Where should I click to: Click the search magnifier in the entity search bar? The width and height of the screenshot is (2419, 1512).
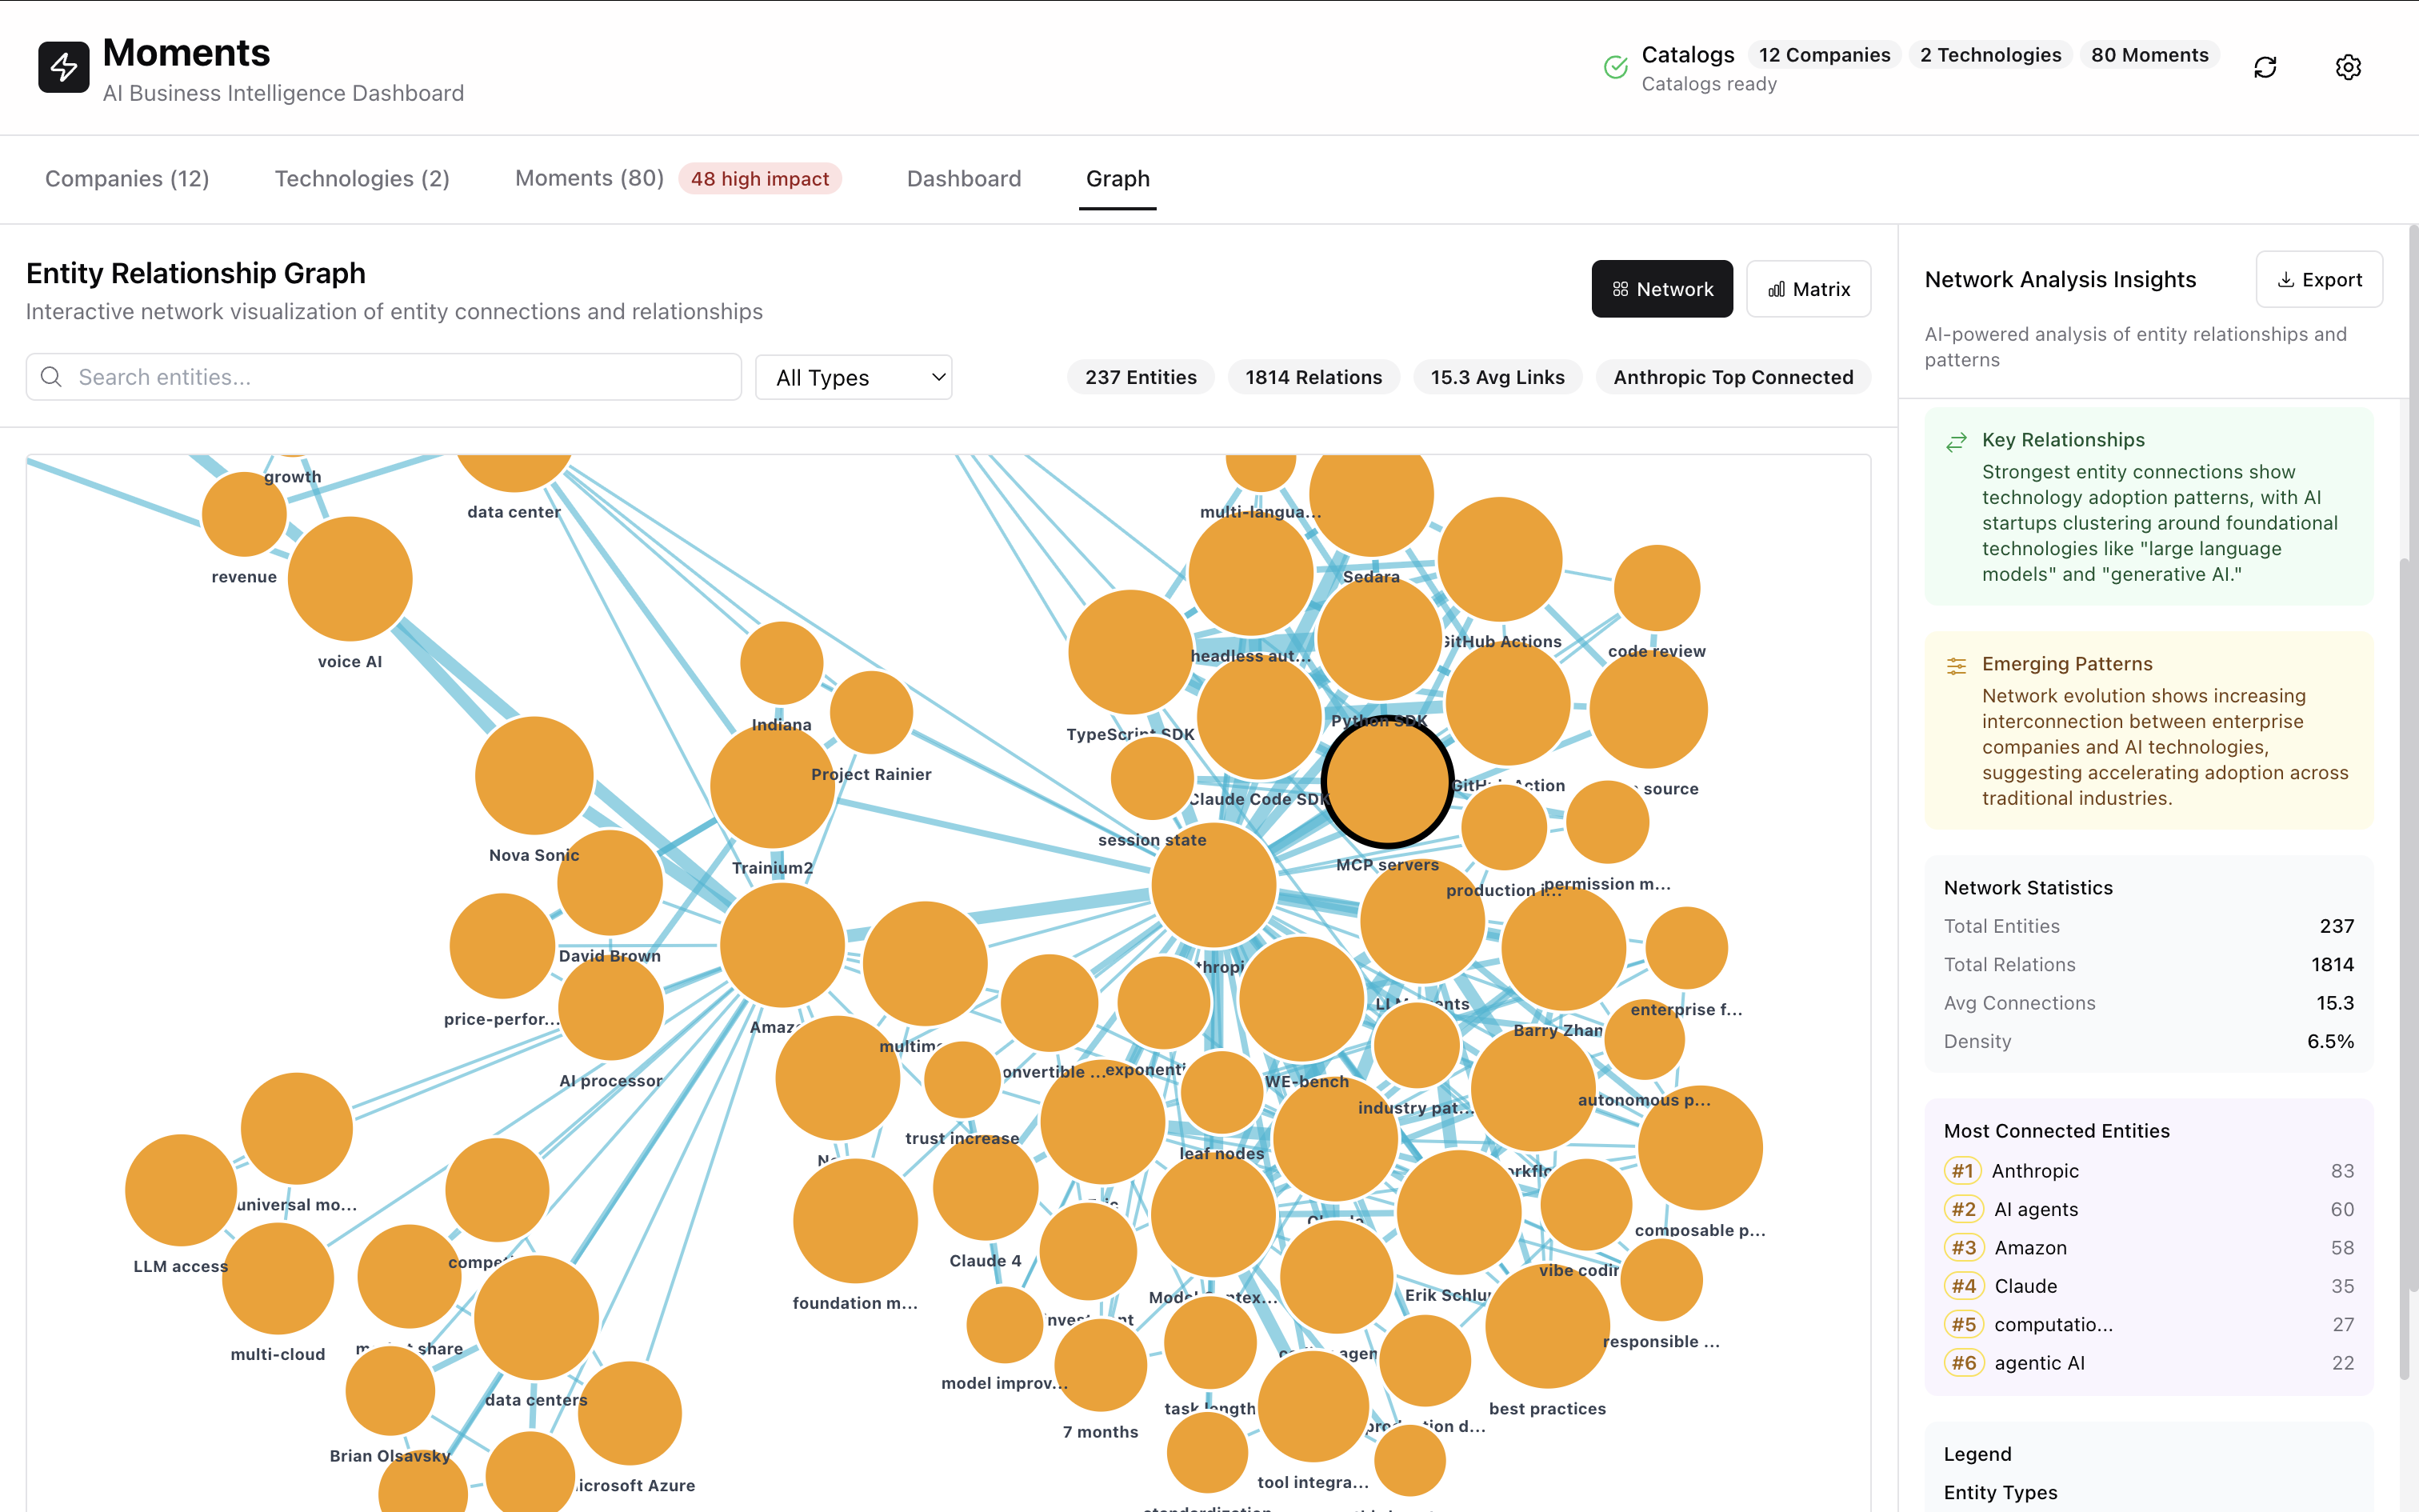(51, 377)
